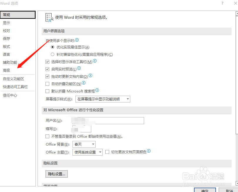Image resolution: width=238 pixels, height=192 pixels.
Task: Click the 隐私设置... button
Action: [57, 174]
